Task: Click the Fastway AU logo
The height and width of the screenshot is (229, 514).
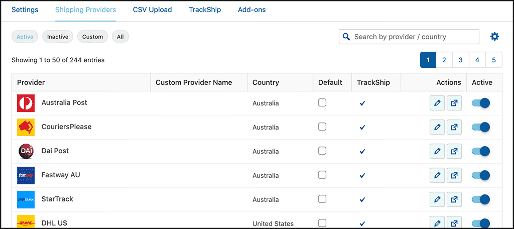Action: point(26,175)
